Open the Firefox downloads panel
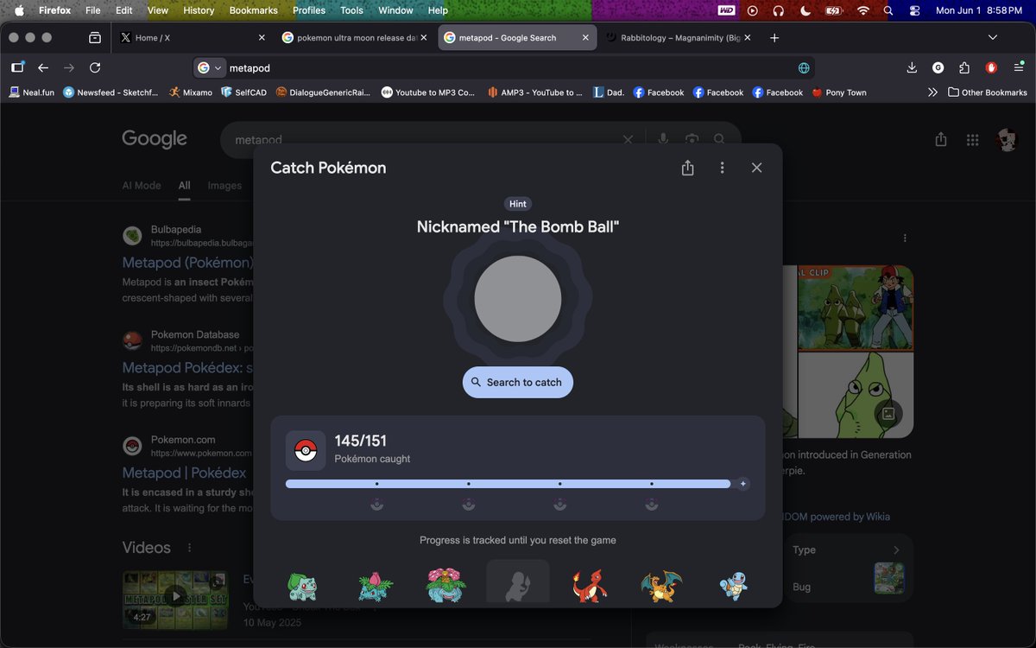The height and width of the screenshot is (648, 1036). click(x=912, y=67)
